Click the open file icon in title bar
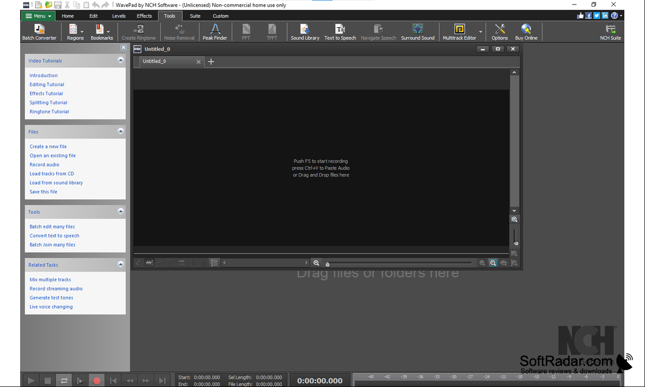Image resolution: width=645 pixels, height=387 pixels. pos(48,5)
